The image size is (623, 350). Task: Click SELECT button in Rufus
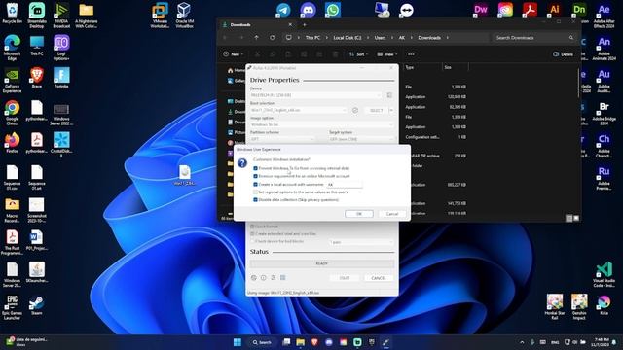coord(376,110)
